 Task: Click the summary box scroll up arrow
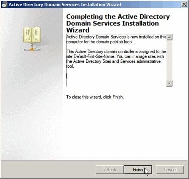pyautogui.click(x=169, y=37)
